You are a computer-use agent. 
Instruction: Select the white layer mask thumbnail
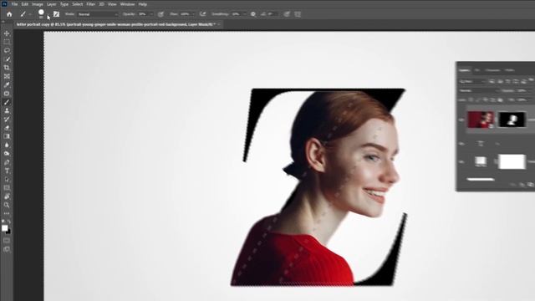tap(512, 161)
